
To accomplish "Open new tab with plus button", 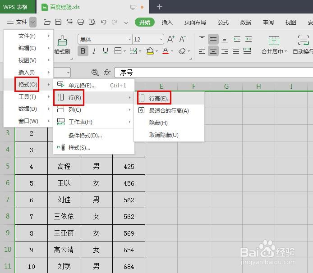I will pyautogui.click(x=160, y=7).
